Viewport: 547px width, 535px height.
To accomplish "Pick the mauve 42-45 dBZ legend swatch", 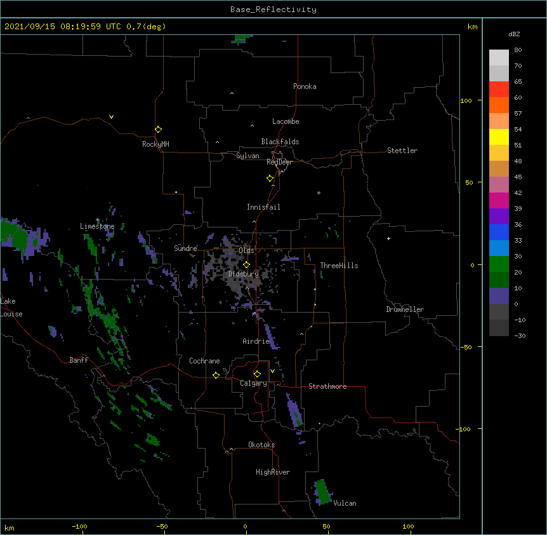I will 499,184.
